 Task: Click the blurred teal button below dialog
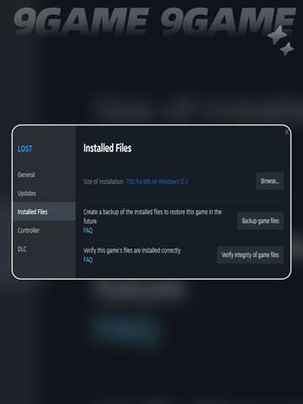click(125, 329)
